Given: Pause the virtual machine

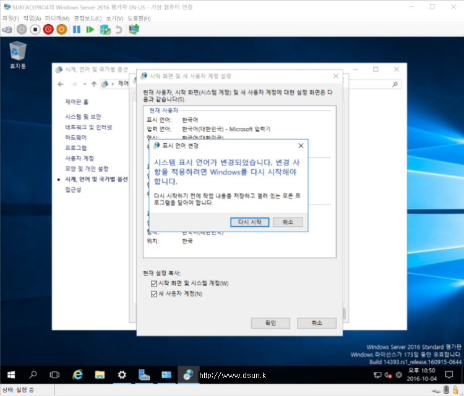Looking at the screenshot, I should [77, 30].
